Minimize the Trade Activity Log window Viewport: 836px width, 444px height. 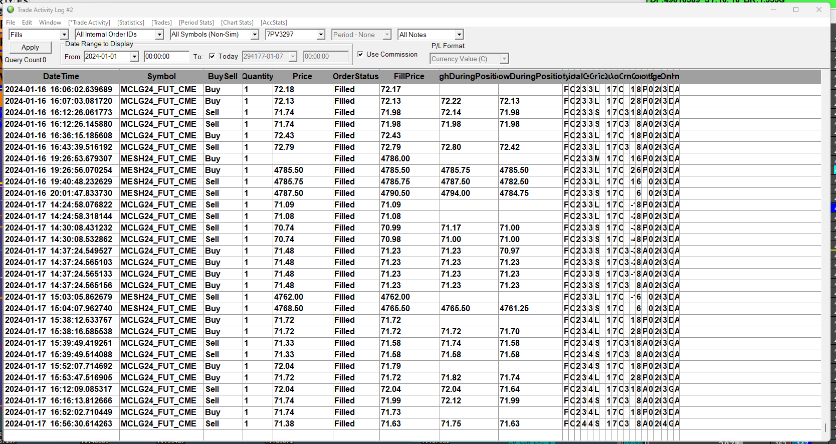click(x=773, y=10)
